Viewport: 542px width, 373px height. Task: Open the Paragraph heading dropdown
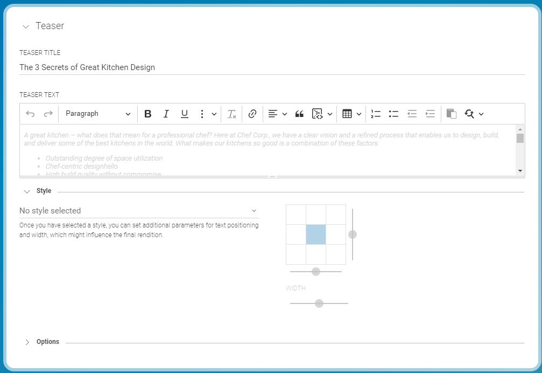click(97, 114)
